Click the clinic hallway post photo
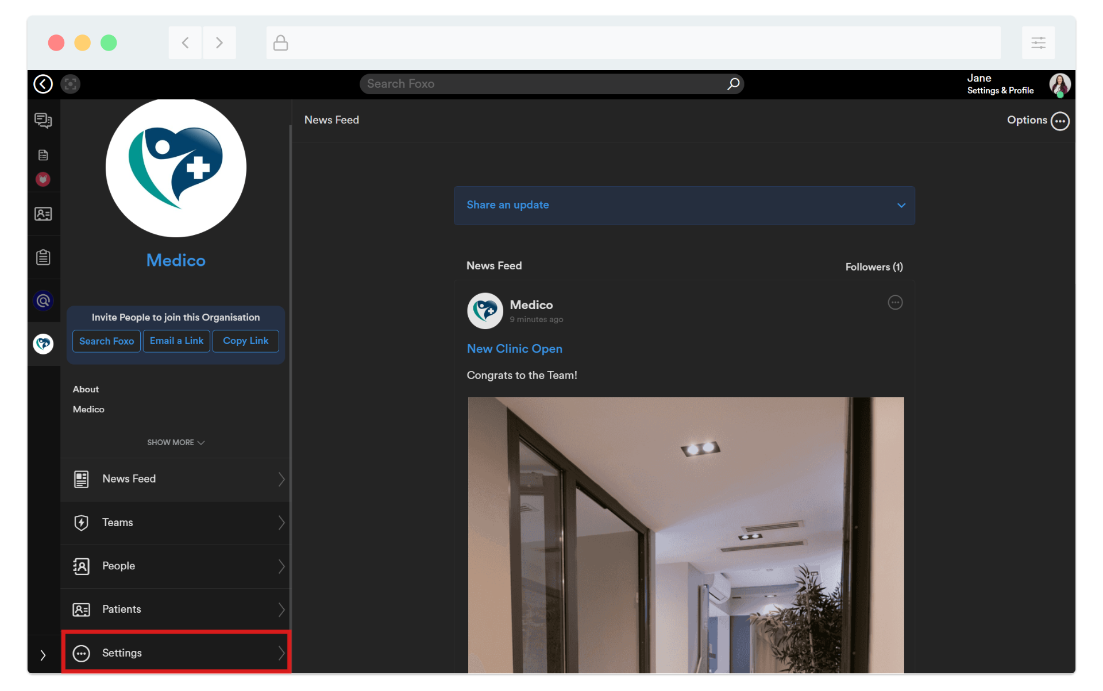 (686, 535)
